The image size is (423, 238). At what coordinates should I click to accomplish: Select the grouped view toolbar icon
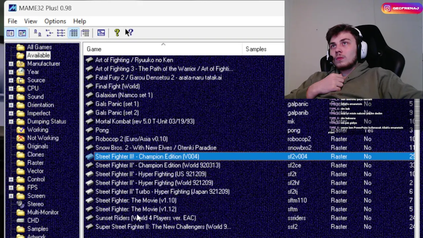85,33
